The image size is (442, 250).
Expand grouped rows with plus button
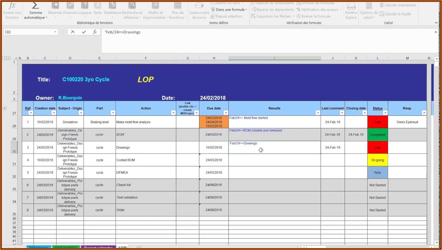tap(4, 108)
